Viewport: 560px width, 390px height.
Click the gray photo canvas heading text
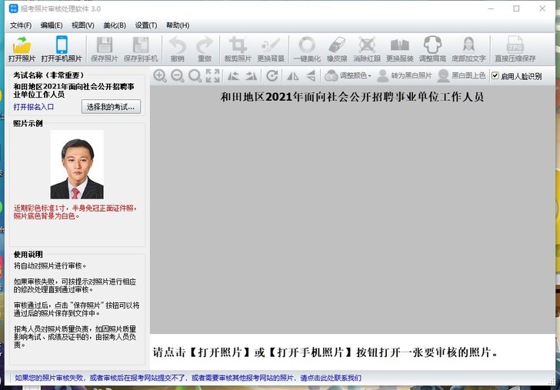pyautogui.click(x=352, y=97)
